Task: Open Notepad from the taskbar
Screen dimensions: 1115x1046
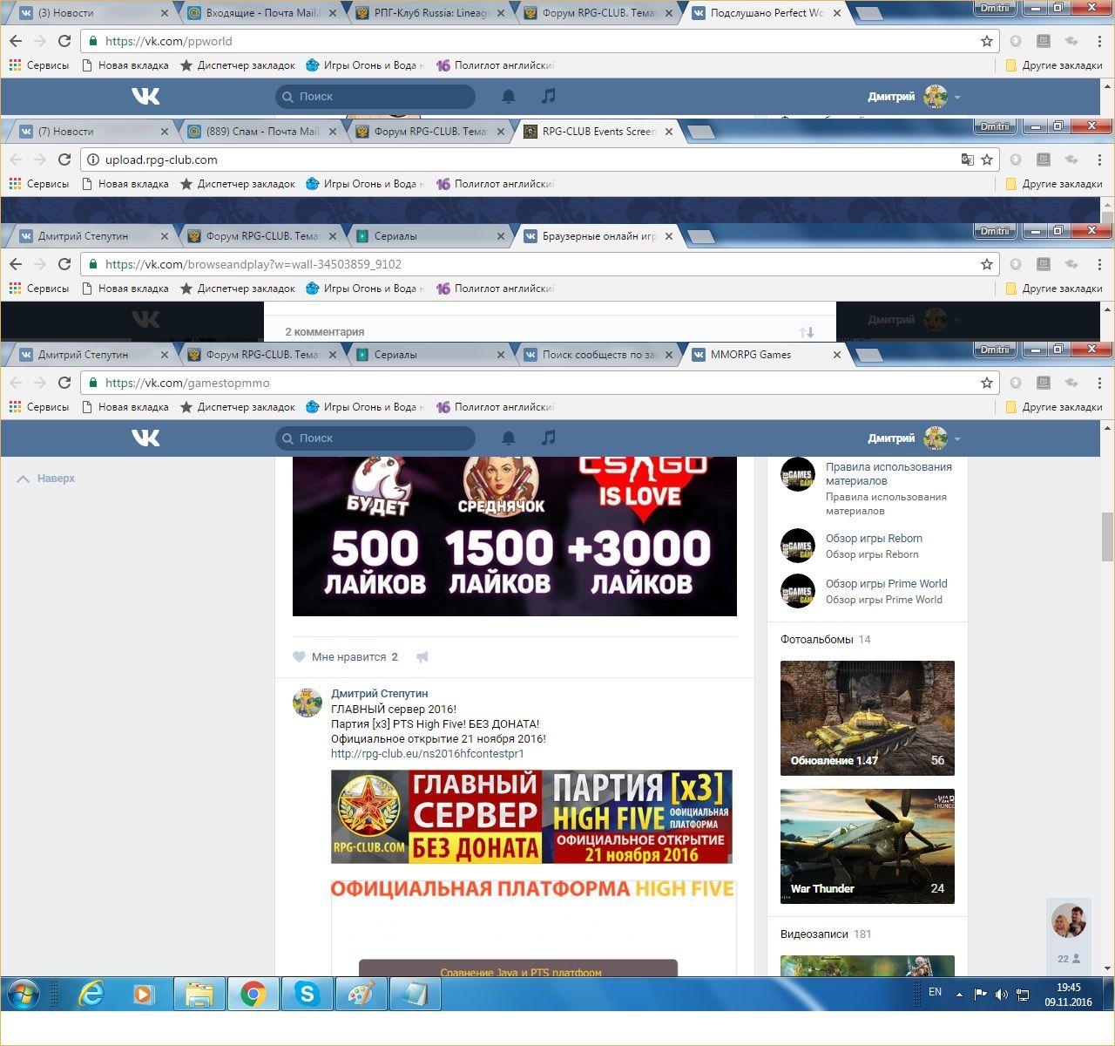Action: [415, 994]
